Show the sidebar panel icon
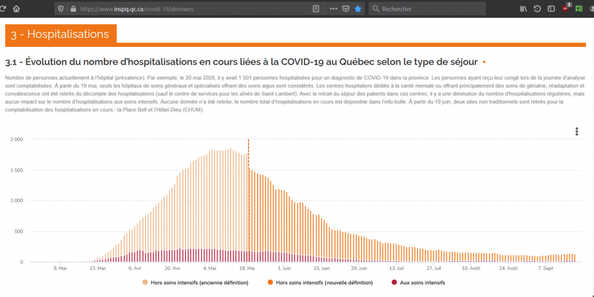 click(551, 9)
